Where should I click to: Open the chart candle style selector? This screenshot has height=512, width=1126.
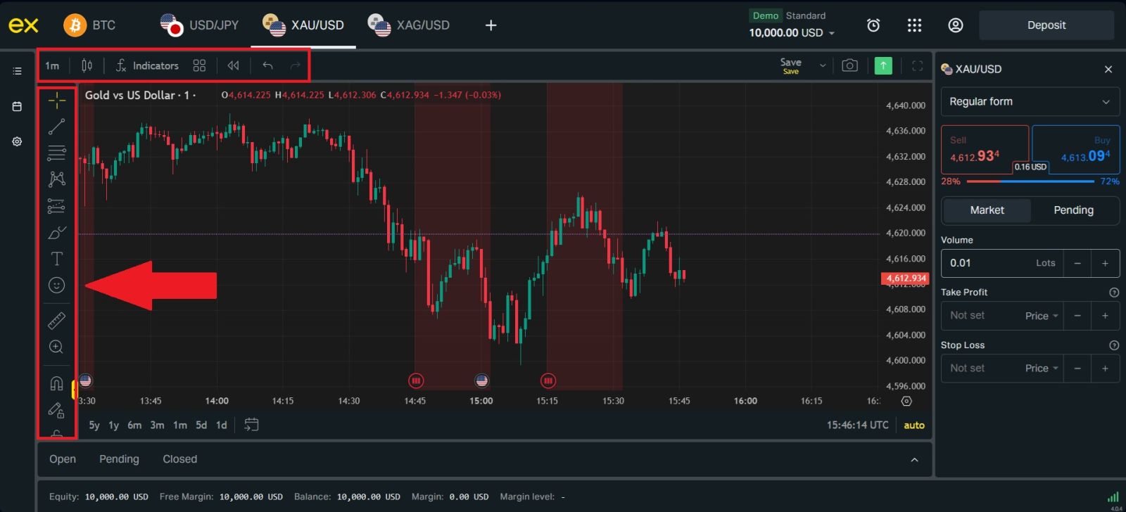87,65
